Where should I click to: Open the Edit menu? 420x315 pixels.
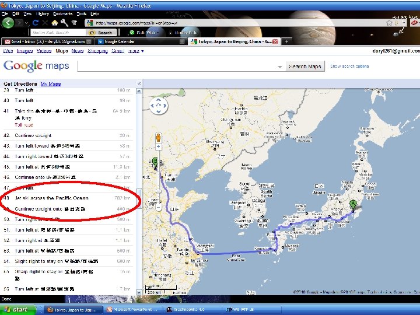[16, 13]
